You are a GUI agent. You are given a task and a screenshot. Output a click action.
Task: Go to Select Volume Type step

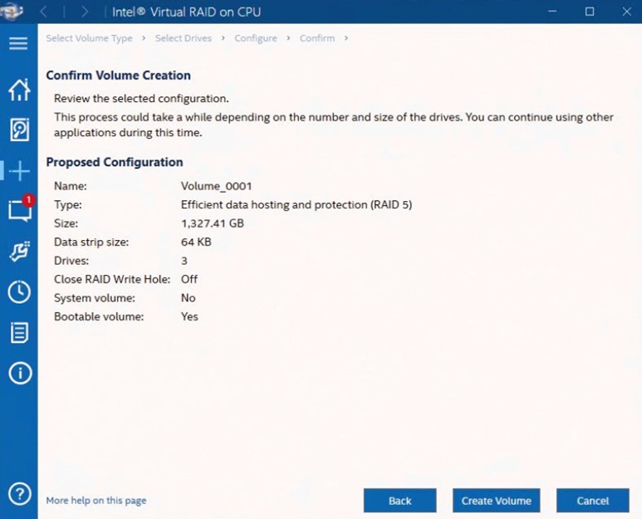[89, 38]
